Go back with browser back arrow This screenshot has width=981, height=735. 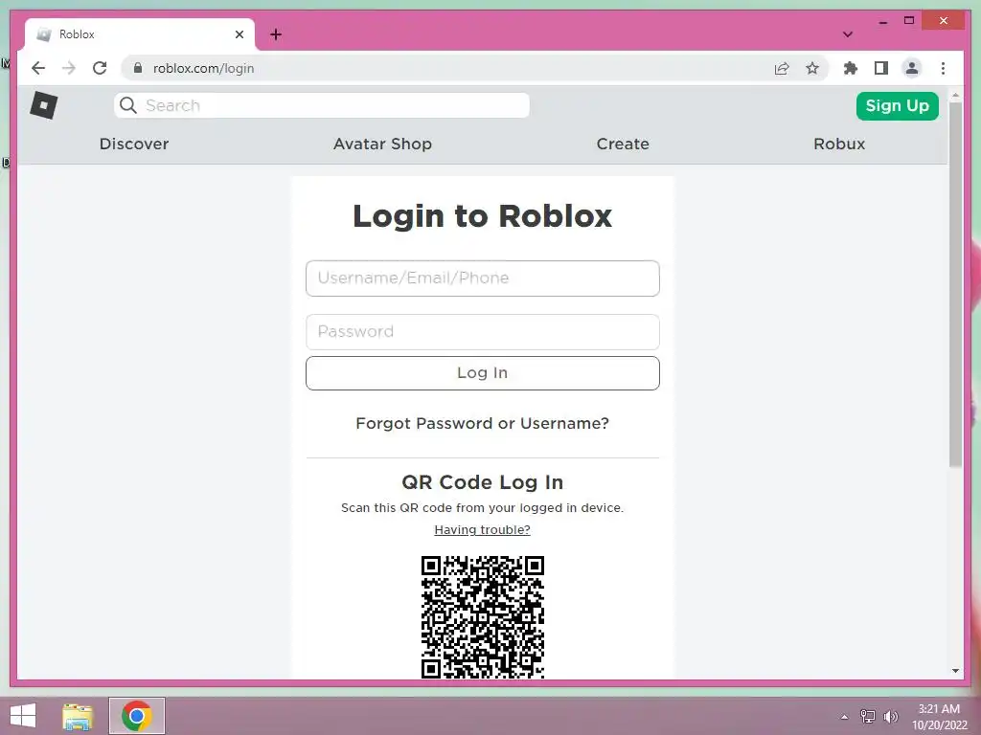point(38,68)
